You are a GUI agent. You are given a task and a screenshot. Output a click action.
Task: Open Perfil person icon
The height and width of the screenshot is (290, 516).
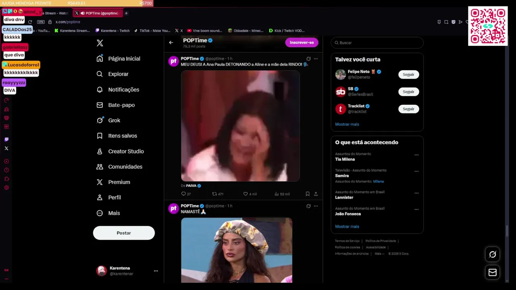pyautogui.click(x=100, y=197)
